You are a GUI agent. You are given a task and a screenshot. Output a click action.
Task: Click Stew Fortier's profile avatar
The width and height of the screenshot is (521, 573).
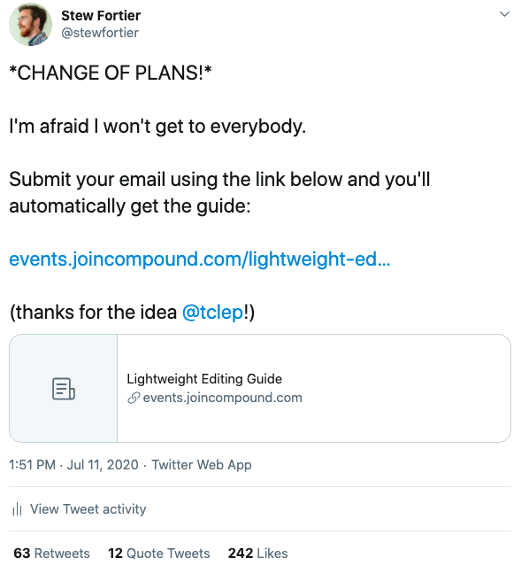coord(30,24)
